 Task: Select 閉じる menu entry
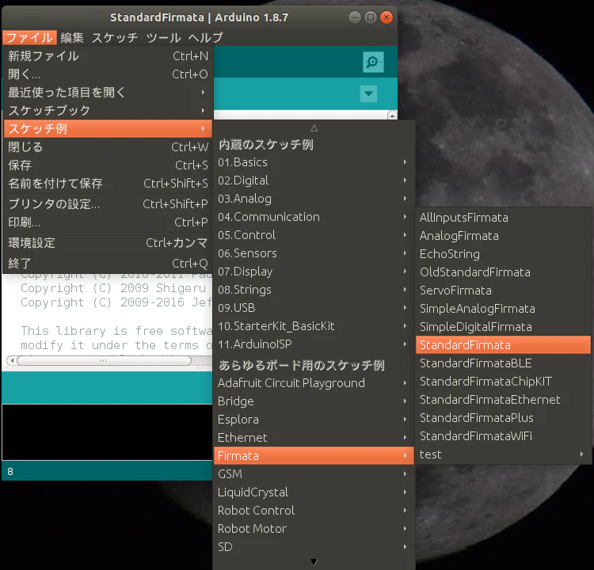108,147
